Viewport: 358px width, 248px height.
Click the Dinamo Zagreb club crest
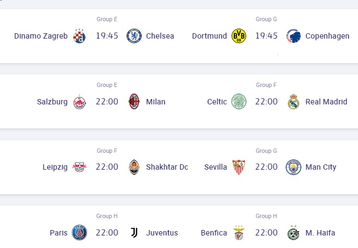coord(79,36)
